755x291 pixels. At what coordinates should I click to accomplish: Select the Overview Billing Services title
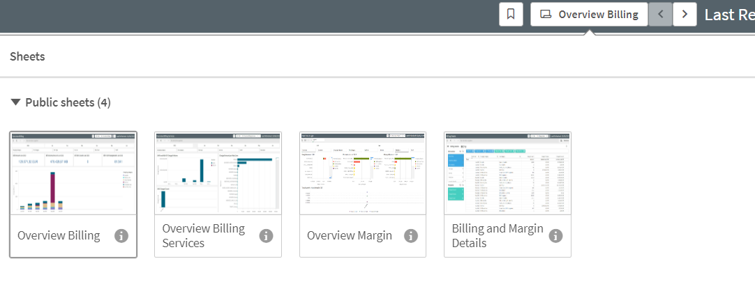(x=203, y=236)
